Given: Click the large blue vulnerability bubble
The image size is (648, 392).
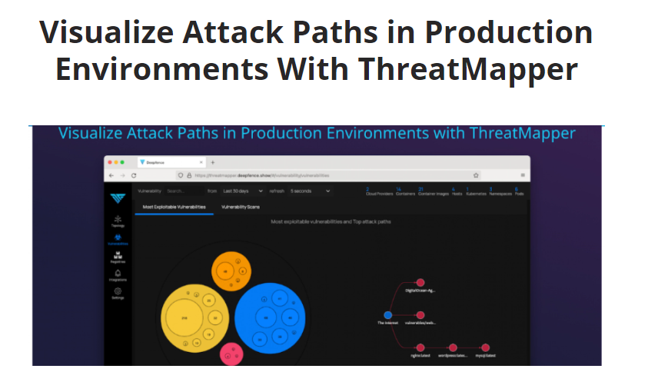Looking at the screenshot, I should pyautogui.click(x=270, y=318).
